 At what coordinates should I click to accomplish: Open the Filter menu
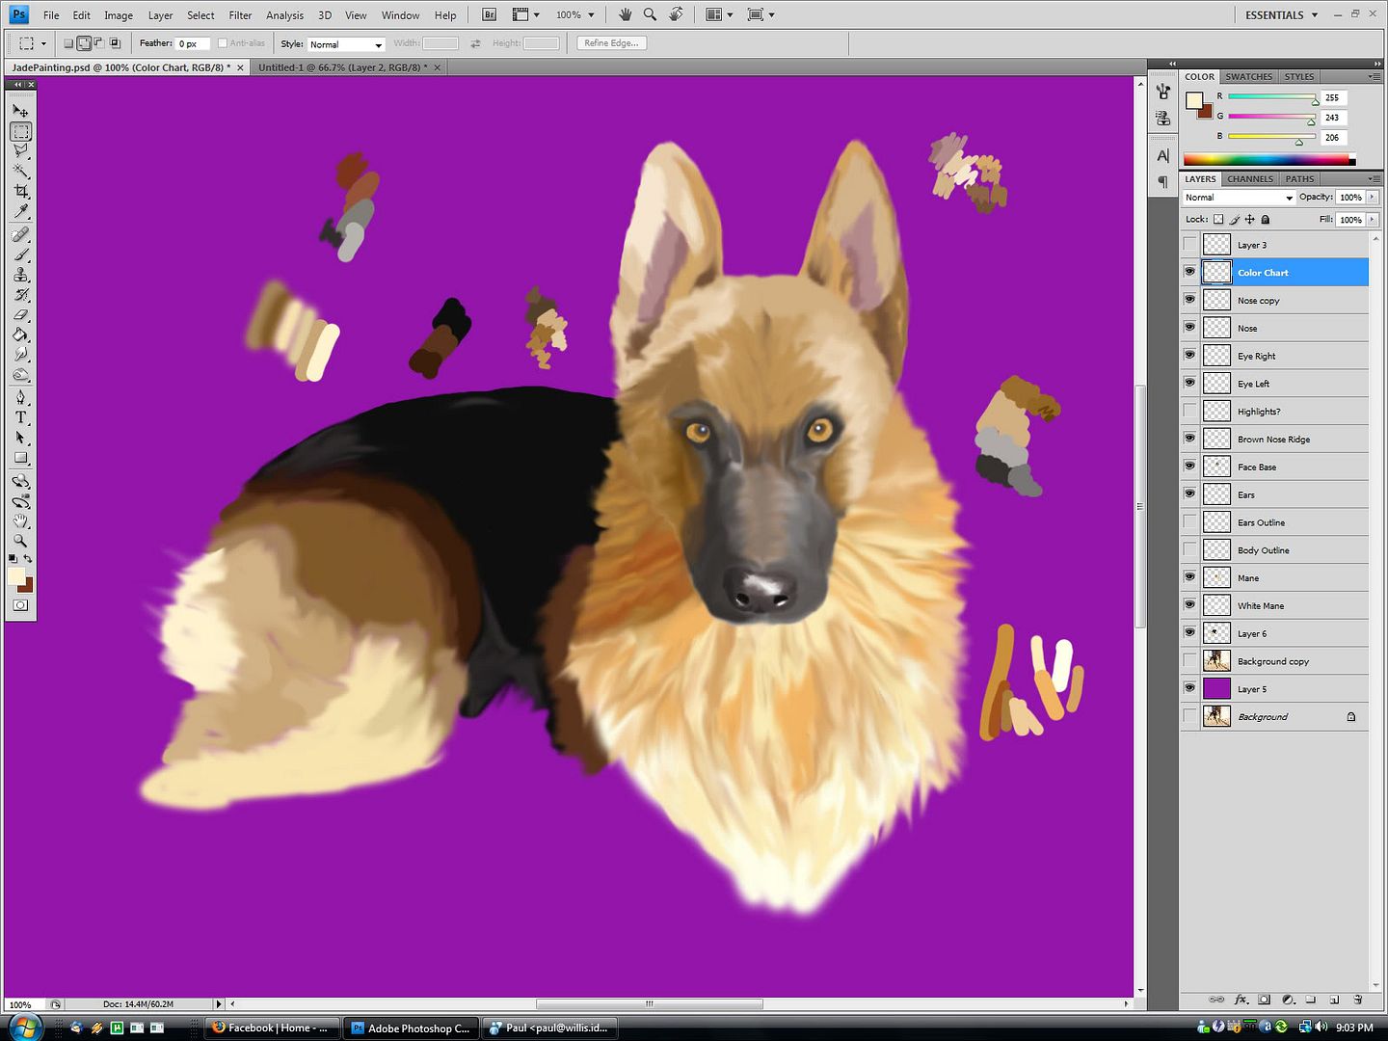tap(240, 15)
